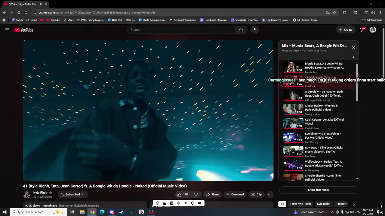Open All Bookmarks folder
385x216 pixels.
372,20
